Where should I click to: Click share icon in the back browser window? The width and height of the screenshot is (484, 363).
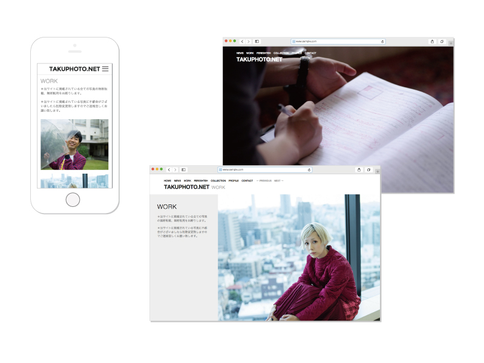(x=432, y=41)
